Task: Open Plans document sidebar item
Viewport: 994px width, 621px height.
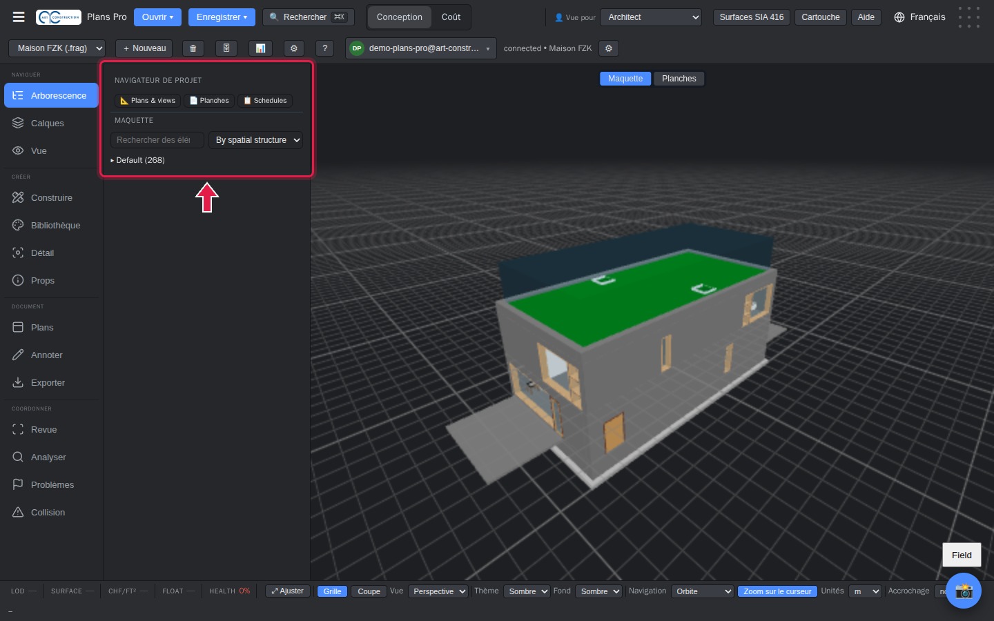Action: (51, 328)
